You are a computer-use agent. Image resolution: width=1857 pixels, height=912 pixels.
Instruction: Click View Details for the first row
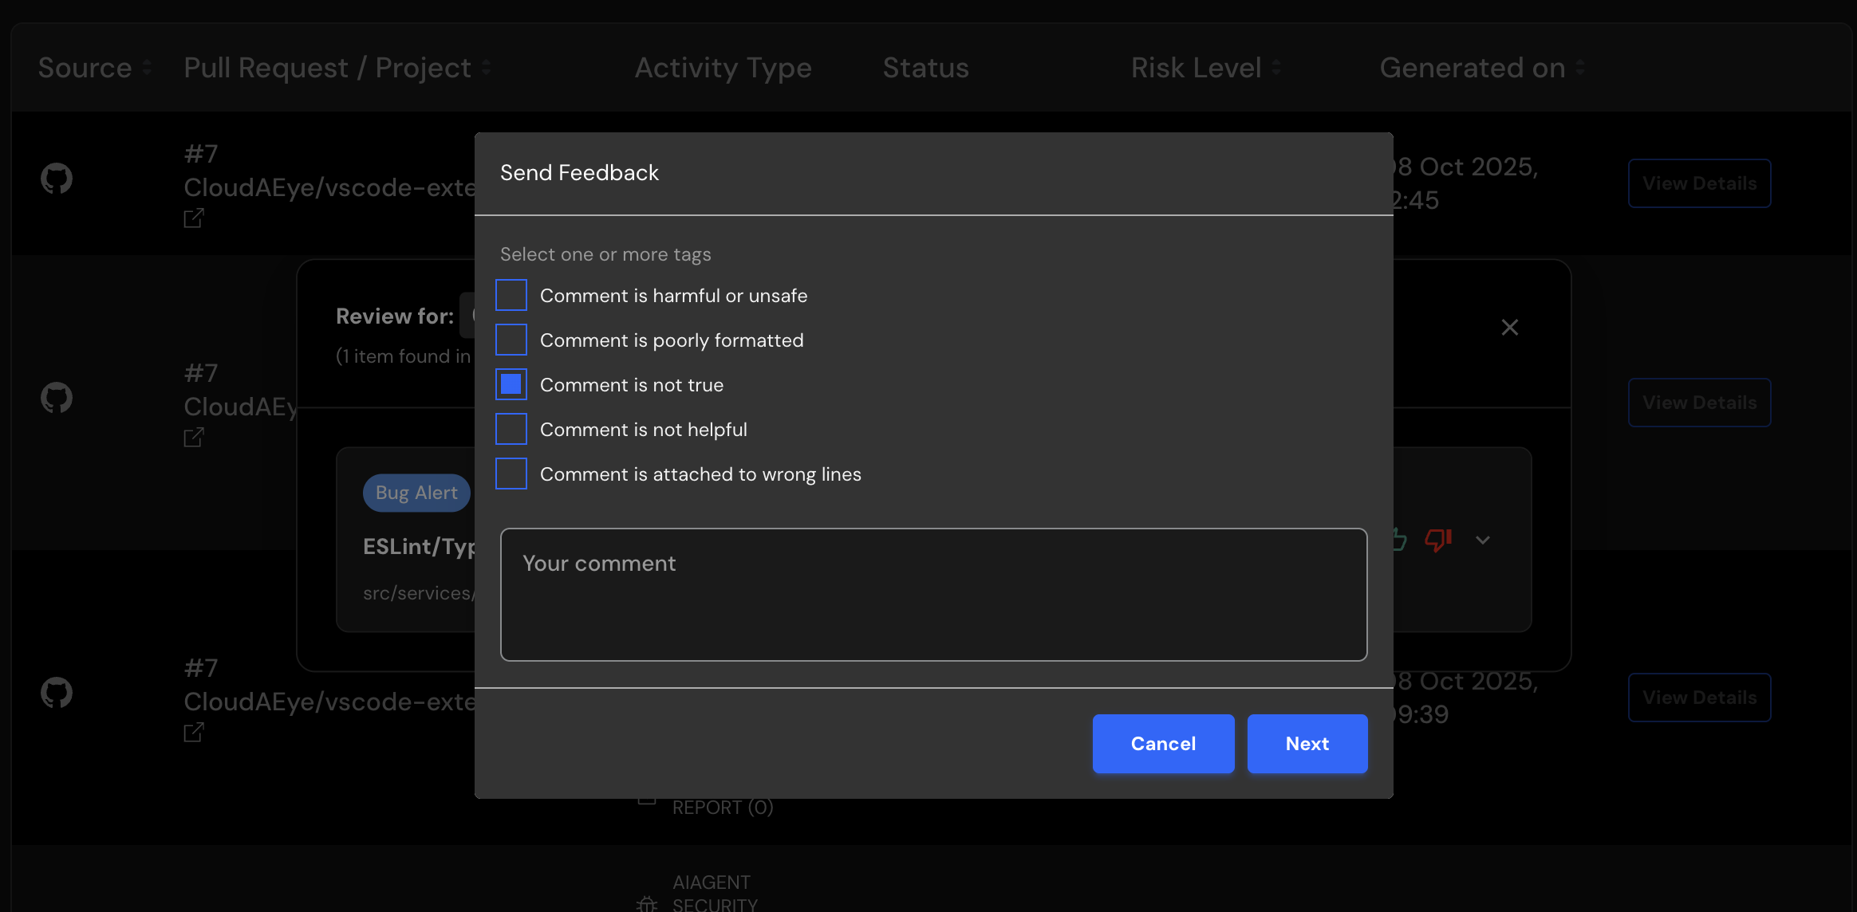[x=1699, y=183]
